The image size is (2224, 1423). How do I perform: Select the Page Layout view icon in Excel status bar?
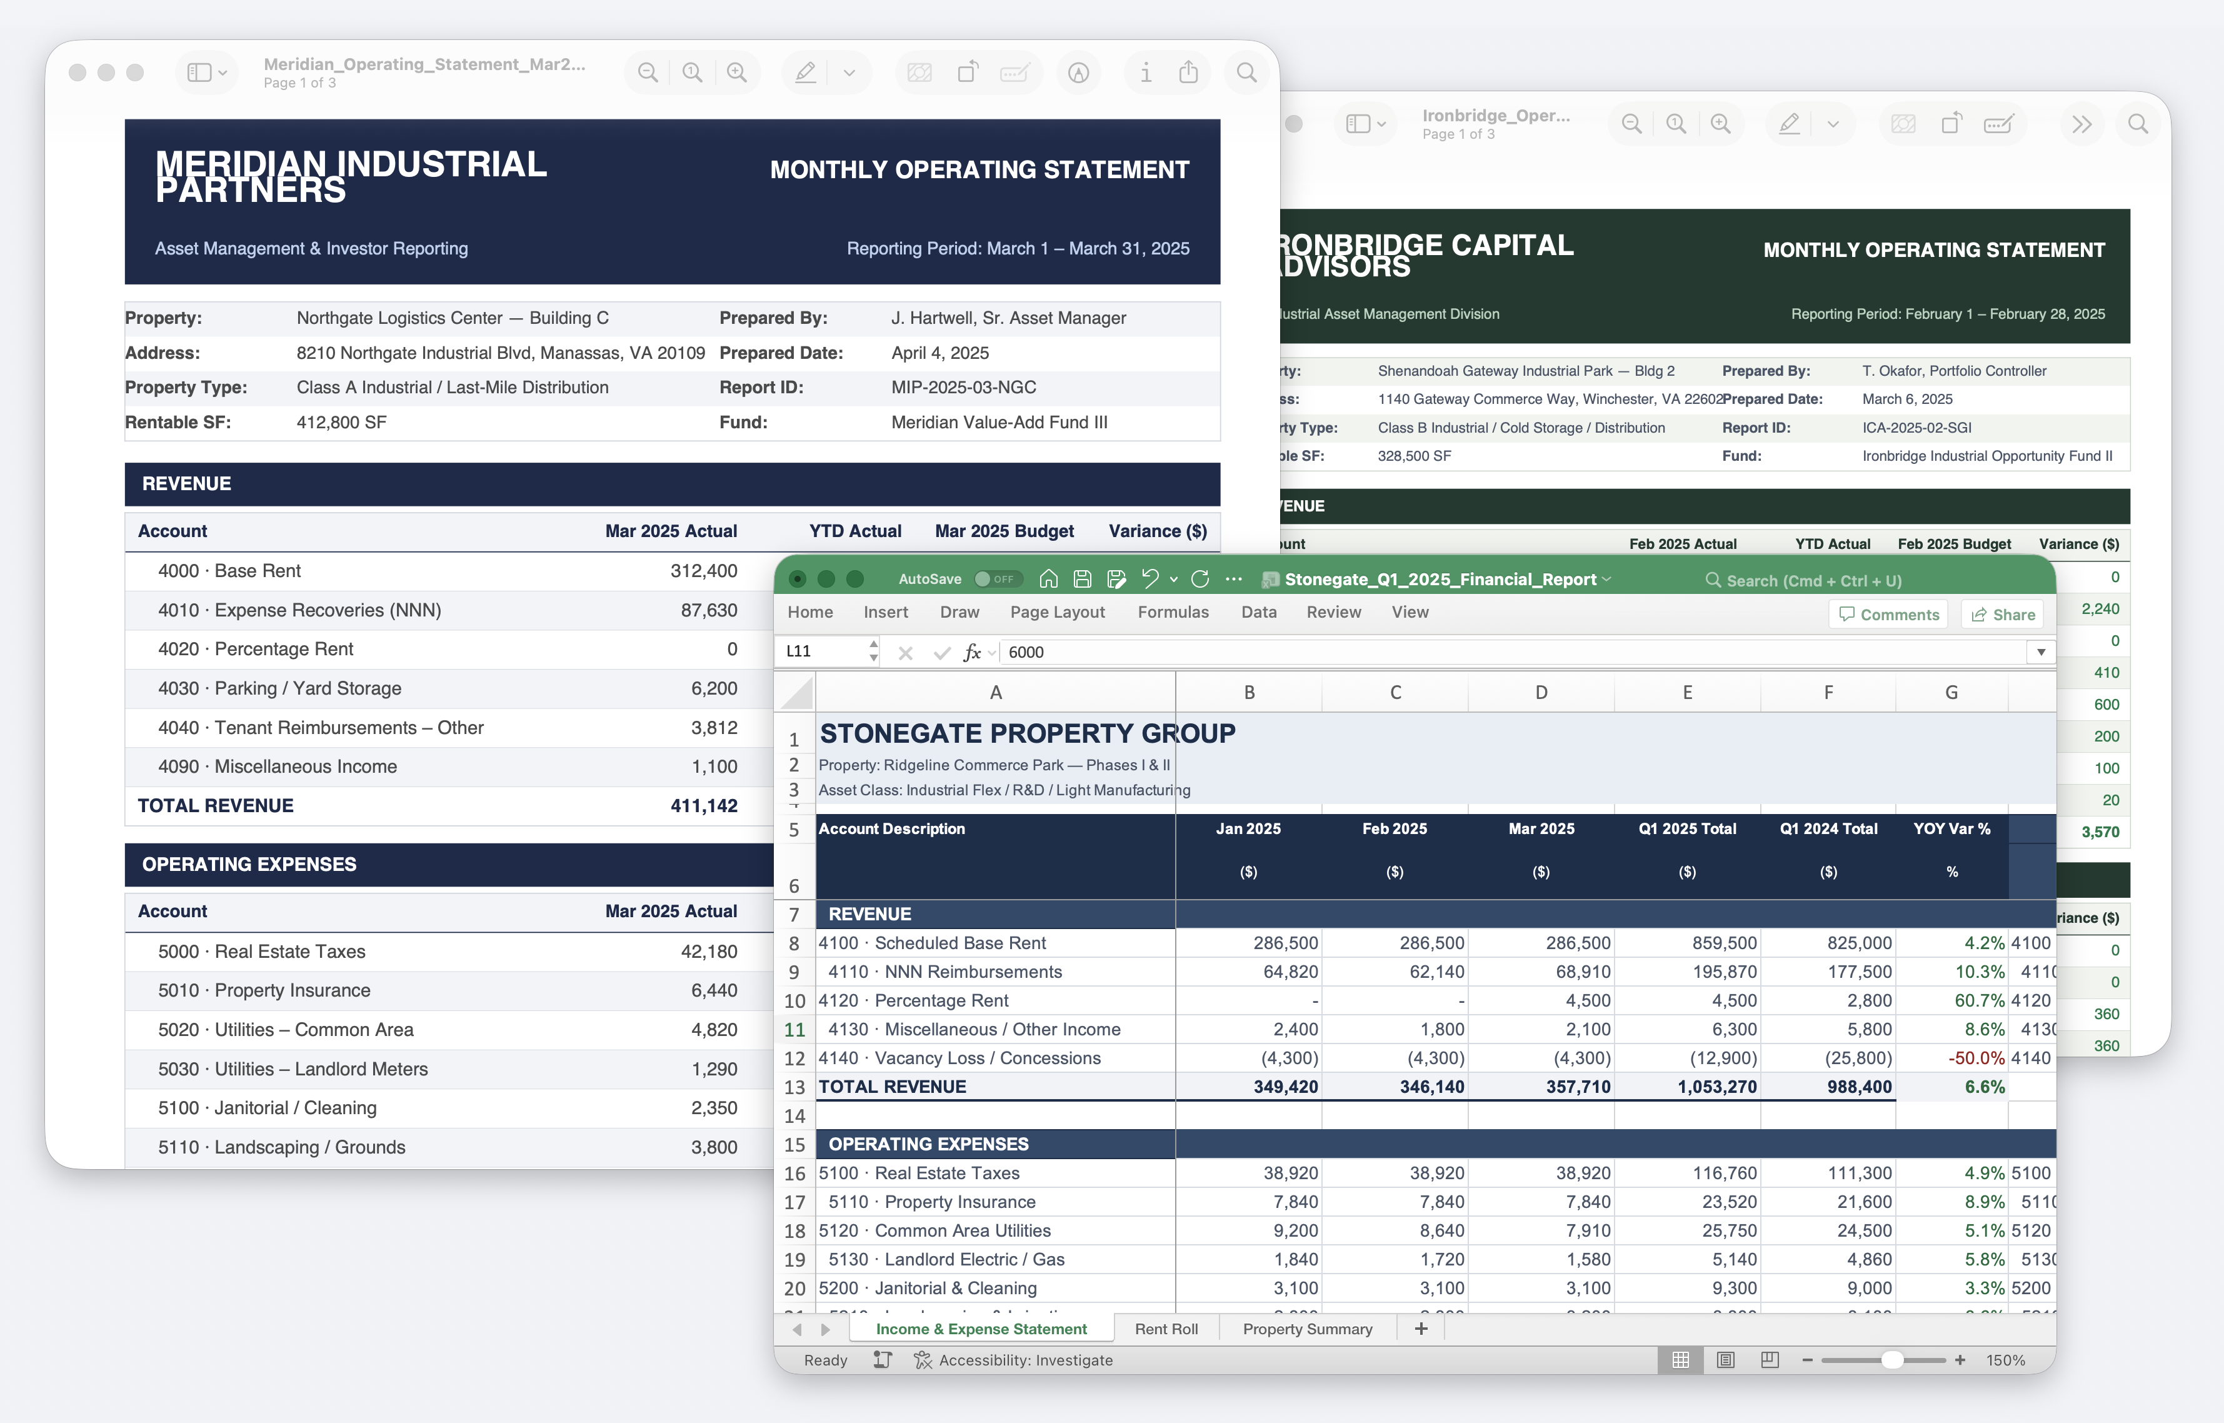(1725, 1359)
